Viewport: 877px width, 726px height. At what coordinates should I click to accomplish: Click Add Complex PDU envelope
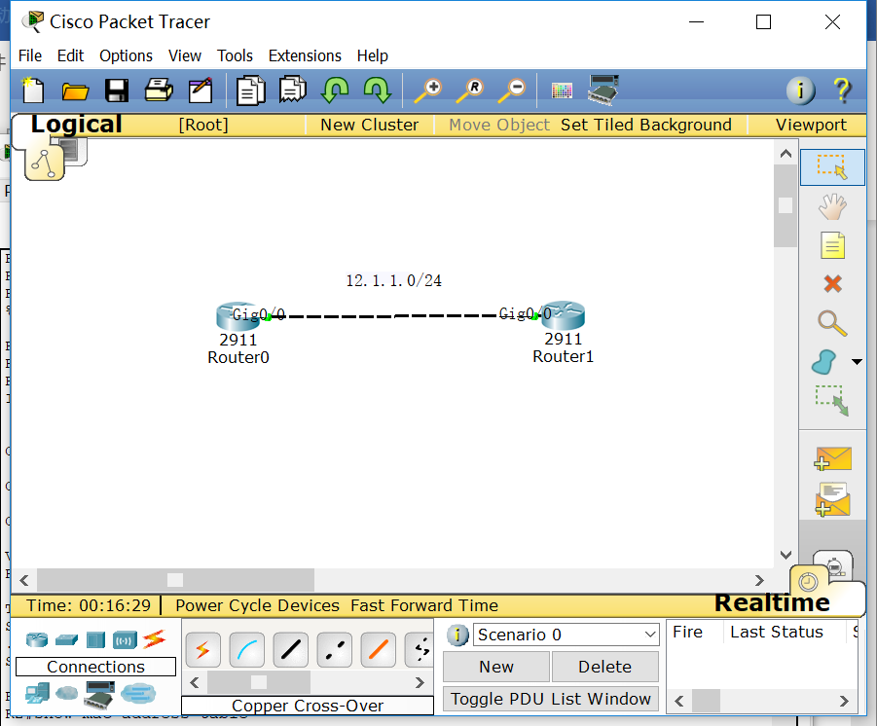pos(832,499)
